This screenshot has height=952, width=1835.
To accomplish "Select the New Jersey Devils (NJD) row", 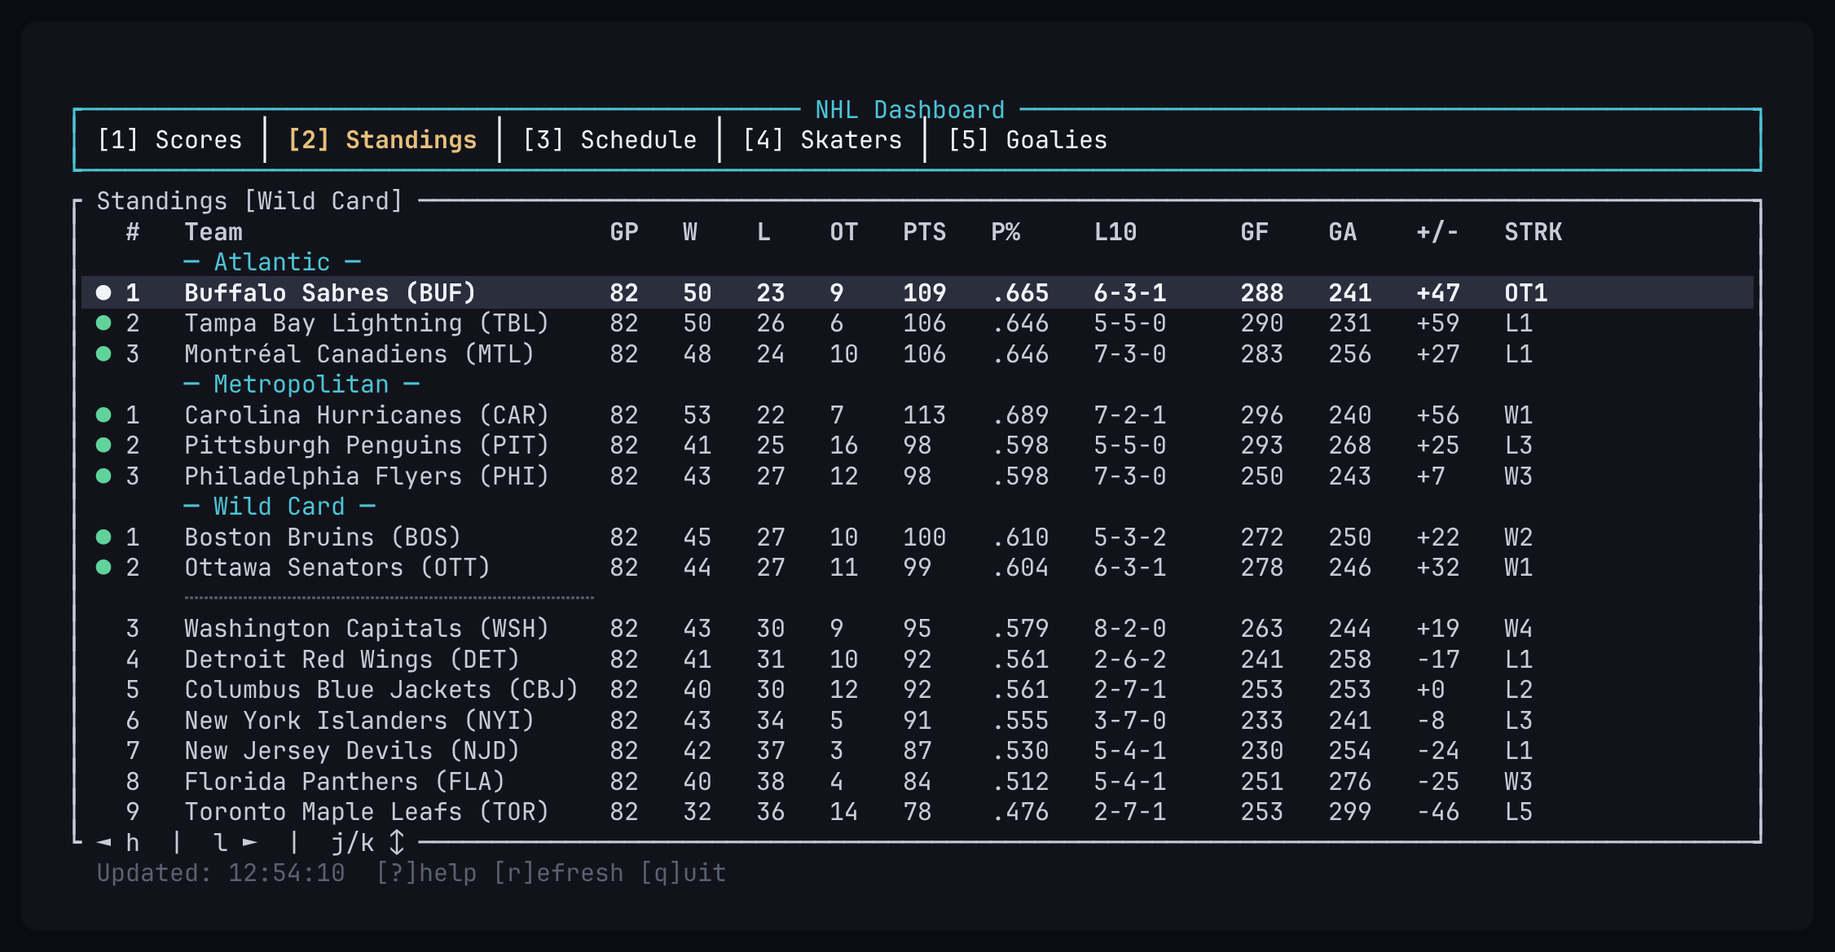I will 917,751.
